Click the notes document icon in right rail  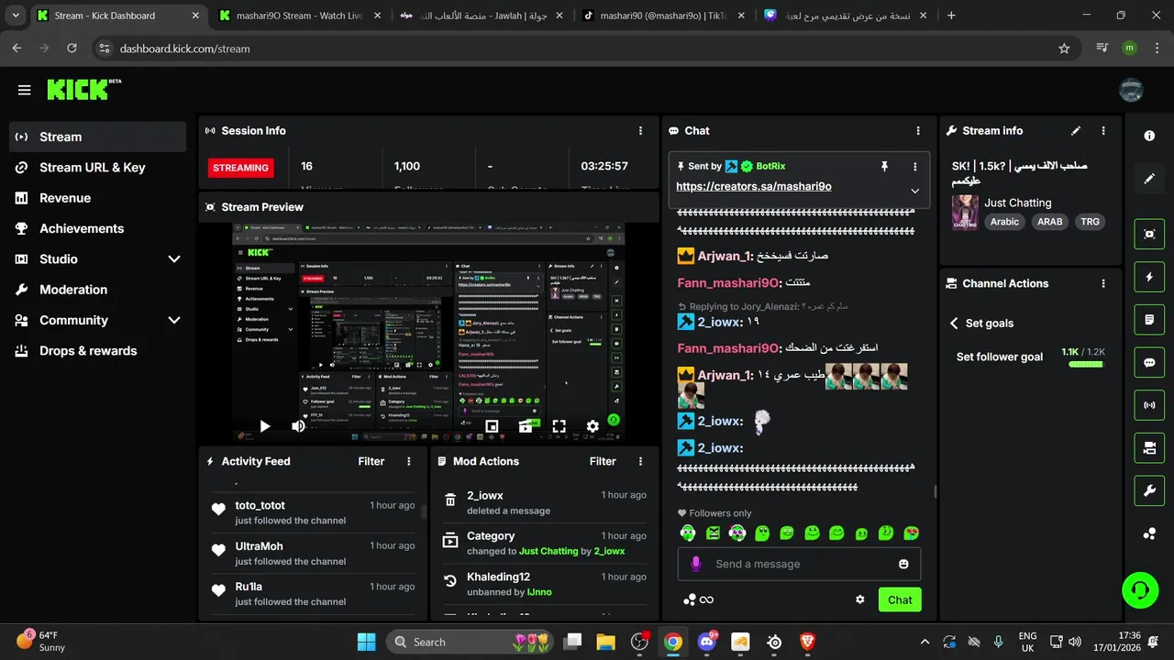(1149, 320)
